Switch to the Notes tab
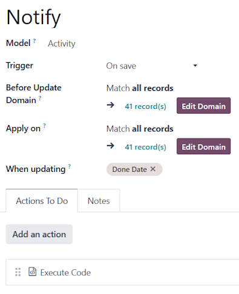Image resolution: width=239 pixels, height=294 pixels. (99, 201)
